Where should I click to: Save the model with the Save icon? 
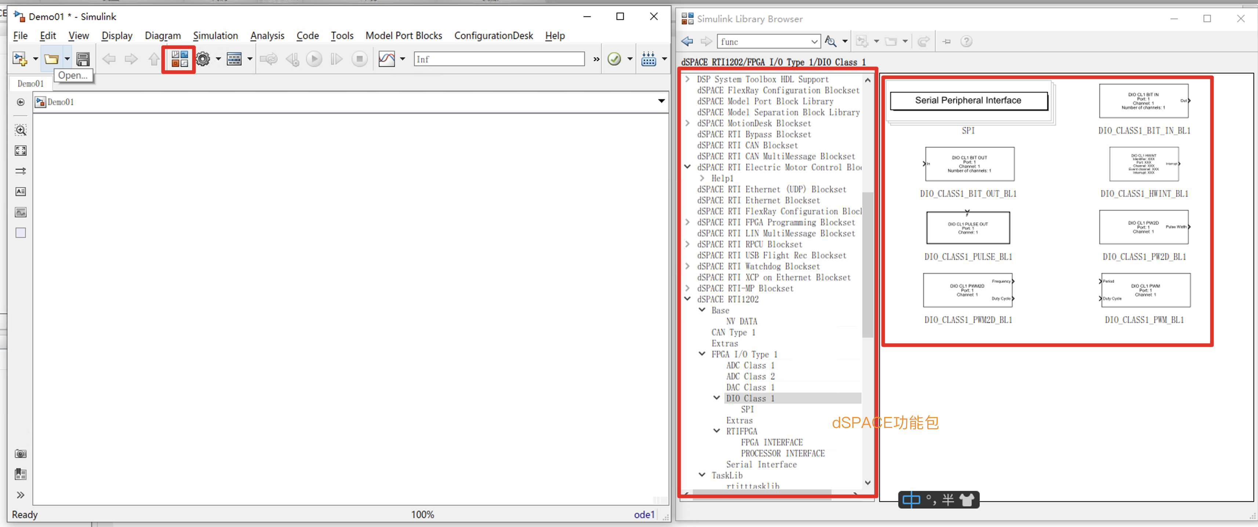(83, 59)
